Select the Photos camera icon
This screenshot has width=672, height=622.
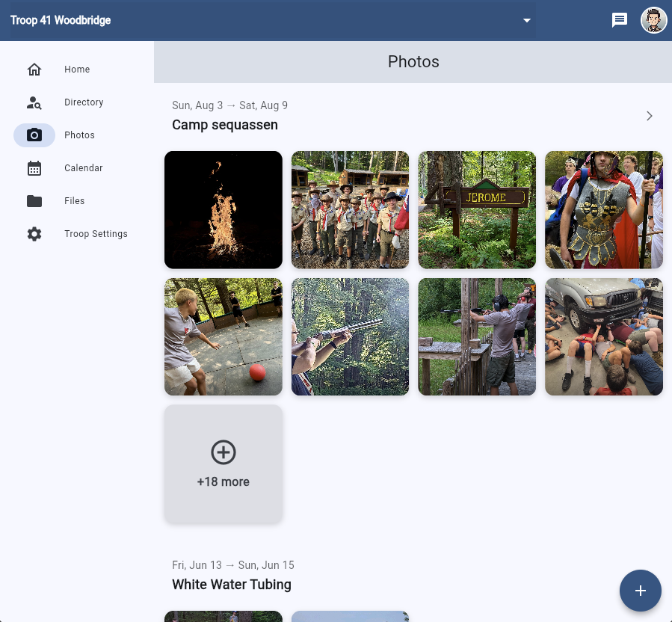(34, 135)
